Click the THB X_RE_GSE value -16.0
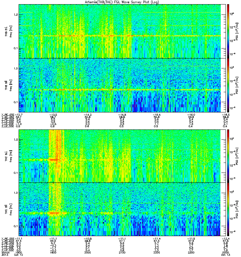Screen dimensions: 241x257 [x=191, y=115]
